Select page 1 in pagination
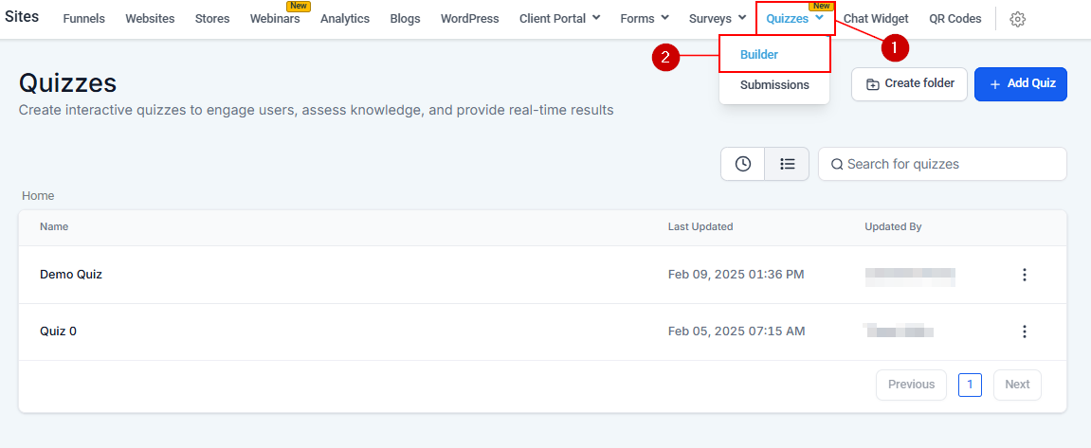The width and height of the screenshot is (1091, 448). click(970, 385)
